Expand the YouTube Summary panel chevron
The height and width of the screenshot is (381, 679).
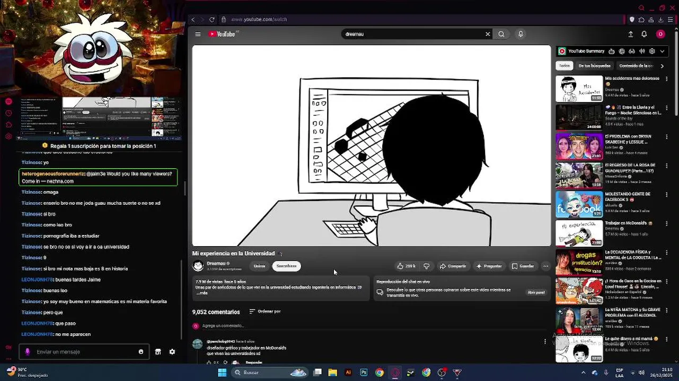click(662, 51)
